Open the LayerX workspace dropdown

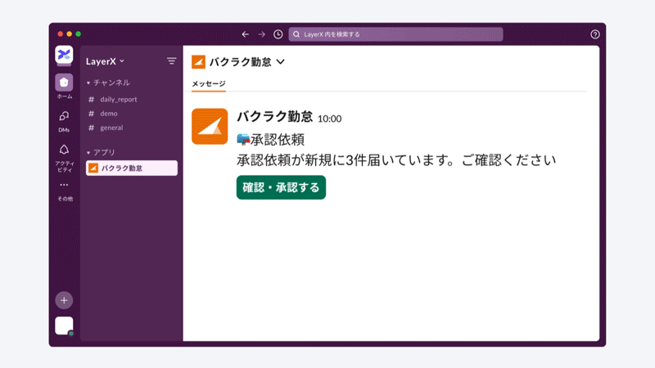pyautogui.click(x=105, y=61)
